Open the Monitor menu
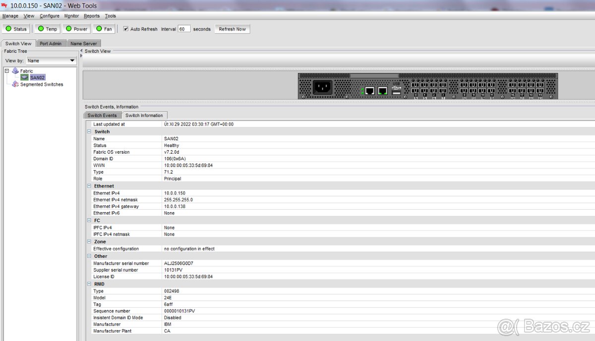The height and width of the screenshot is (341, 595). (71, 16)
